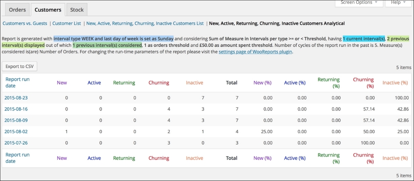The width and height of the screenshot is (414, 181).
Task: Open Customers vs. Guests report
Action: tap(24, 24)
